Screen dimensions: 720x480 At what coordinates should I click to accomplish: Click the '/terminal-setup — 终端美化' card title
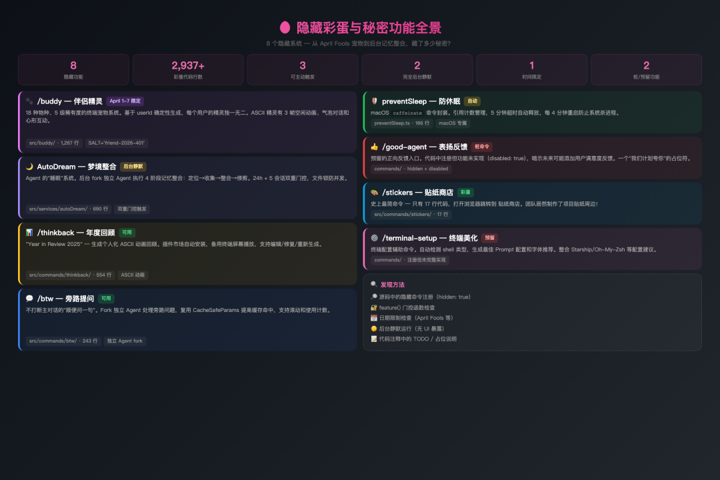[x=430, y=238]
